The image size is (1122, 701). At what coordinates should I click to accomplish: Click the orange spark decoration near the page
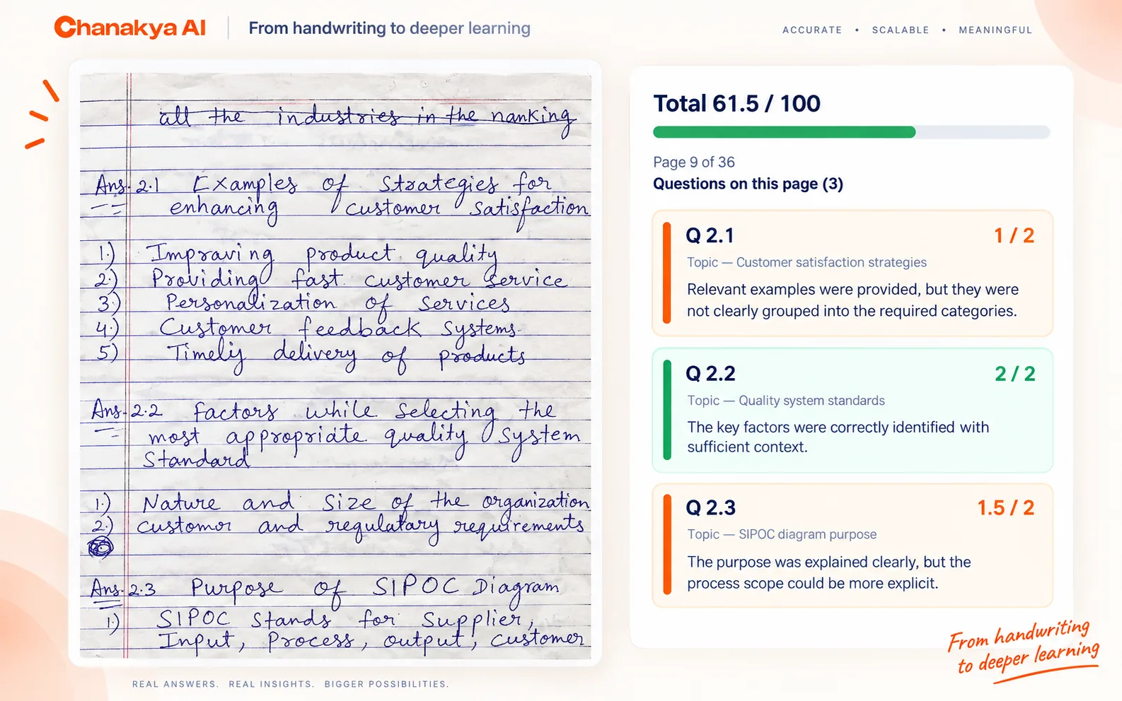point(42,114)
